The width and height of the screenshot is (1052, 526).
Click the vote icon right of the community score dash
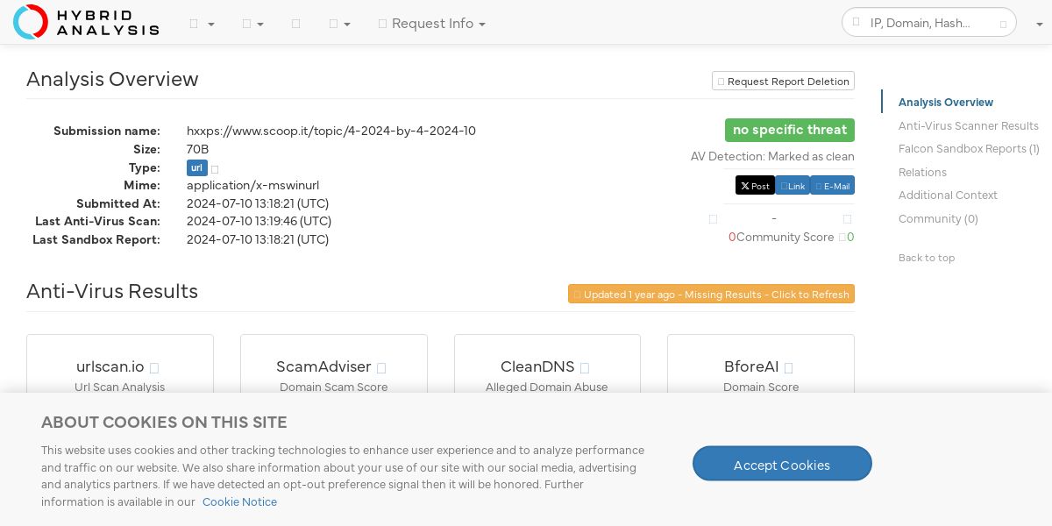(x=847, y=219)
